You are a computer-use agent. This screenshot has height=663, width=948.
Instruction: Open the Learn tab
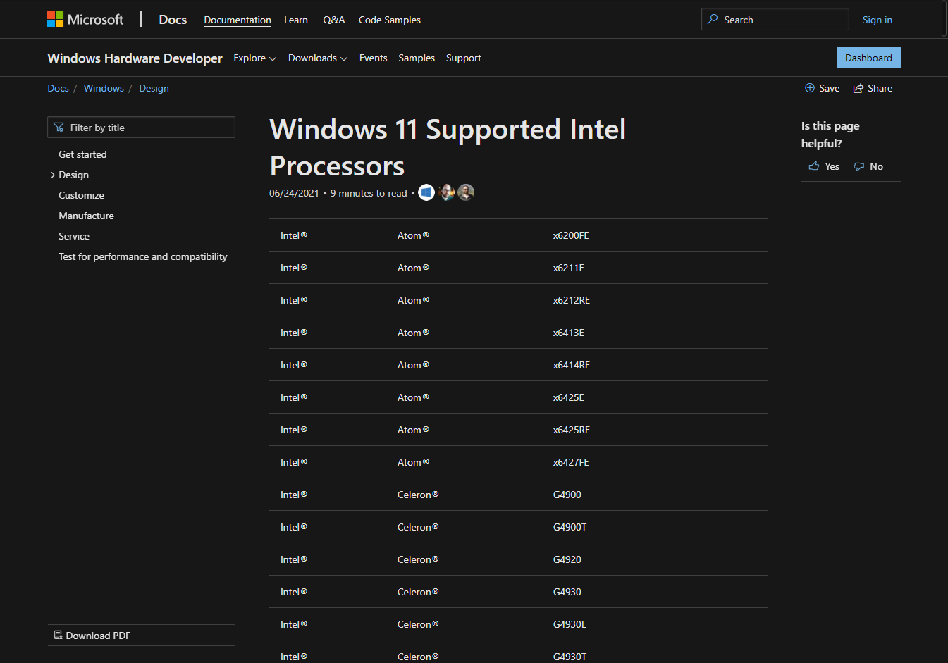click(296, 20)
